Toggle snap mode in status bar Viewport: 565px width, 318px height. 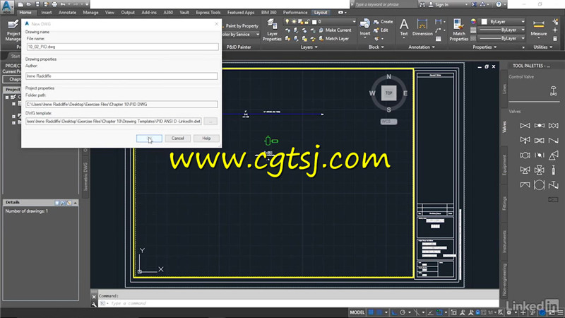[379, 312]
